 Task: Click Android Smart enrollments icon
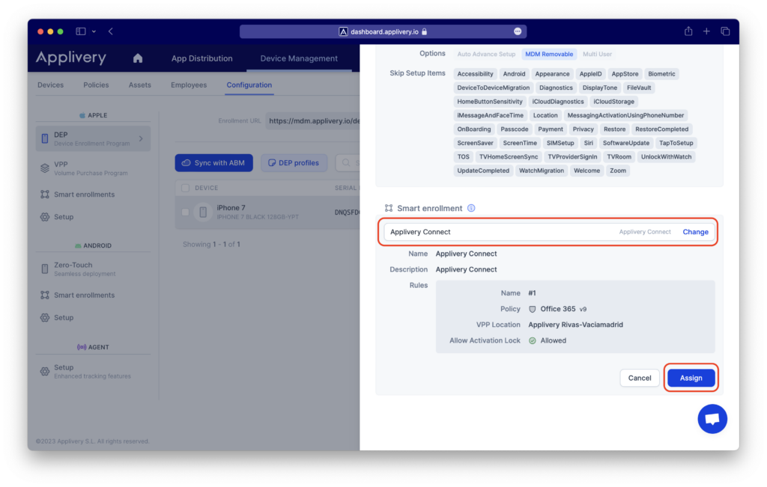coord(45,295)
